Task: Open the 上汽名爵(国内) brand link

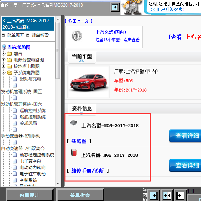Action: tap(111, 32)
